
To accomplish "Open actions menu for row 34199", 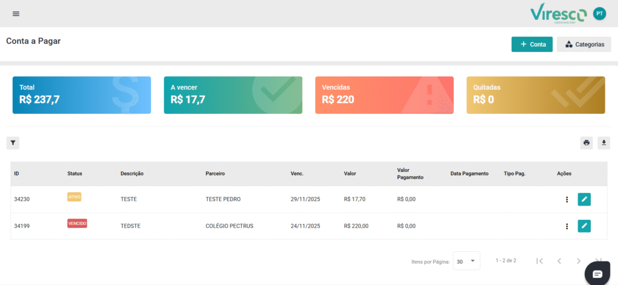I will [x=567, y=226].
